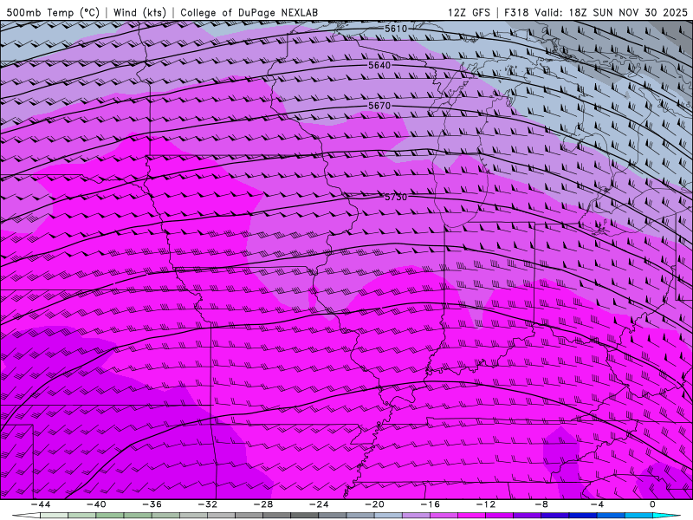Click the -16 colorbar scale label

click(x=430, y=504)
